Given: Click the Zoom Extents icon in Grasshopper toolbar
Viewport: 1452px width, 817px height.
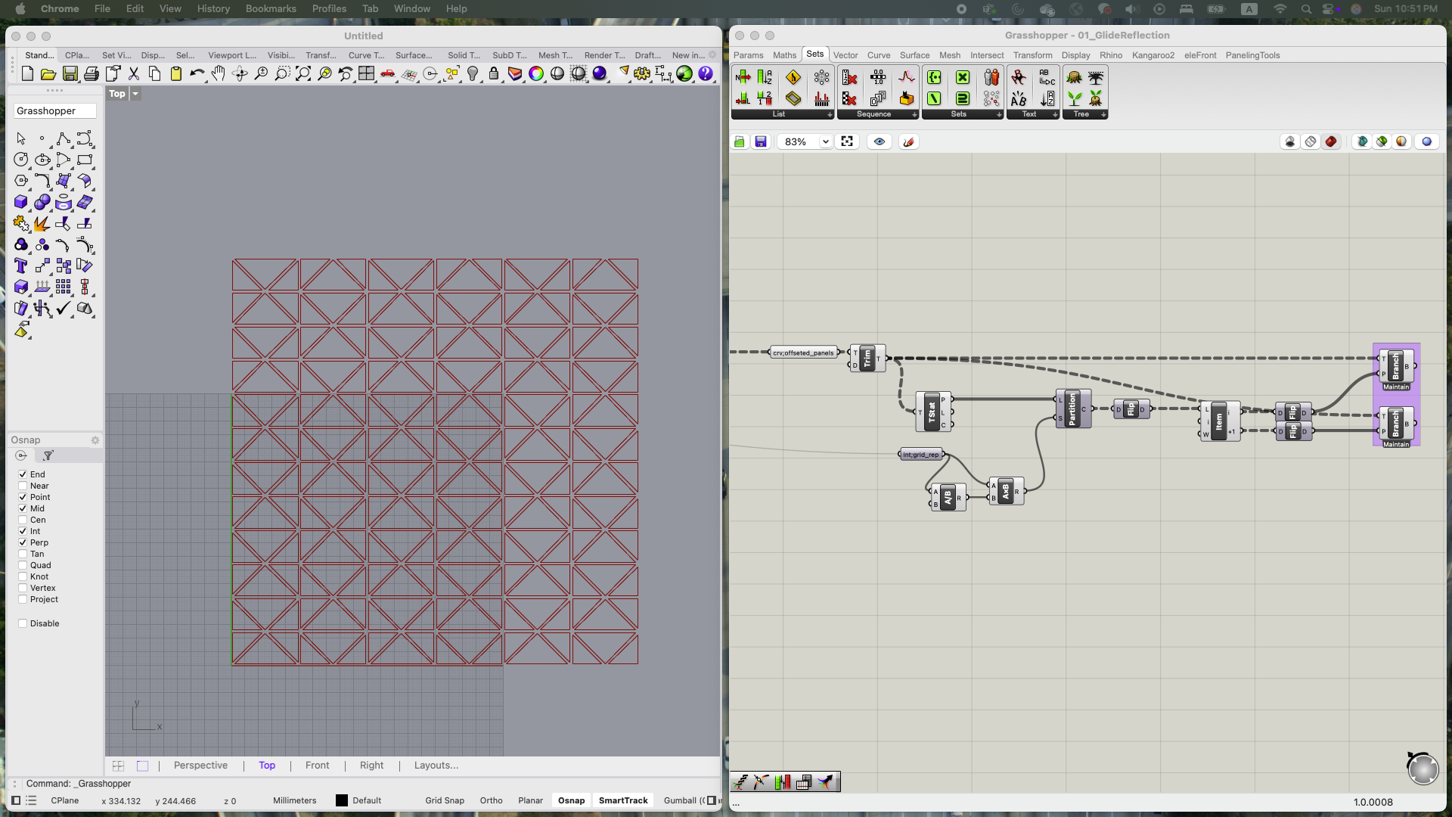Looking at the screenshot, I should pyautogui.click(x=847, y=141).
